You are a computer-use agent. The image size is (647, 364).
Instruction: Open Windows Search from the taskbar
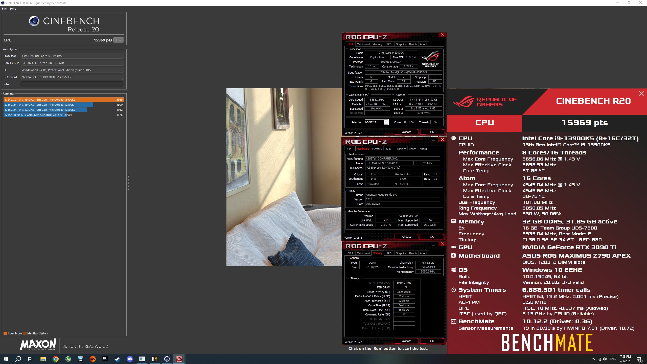[x=18, y=359]
